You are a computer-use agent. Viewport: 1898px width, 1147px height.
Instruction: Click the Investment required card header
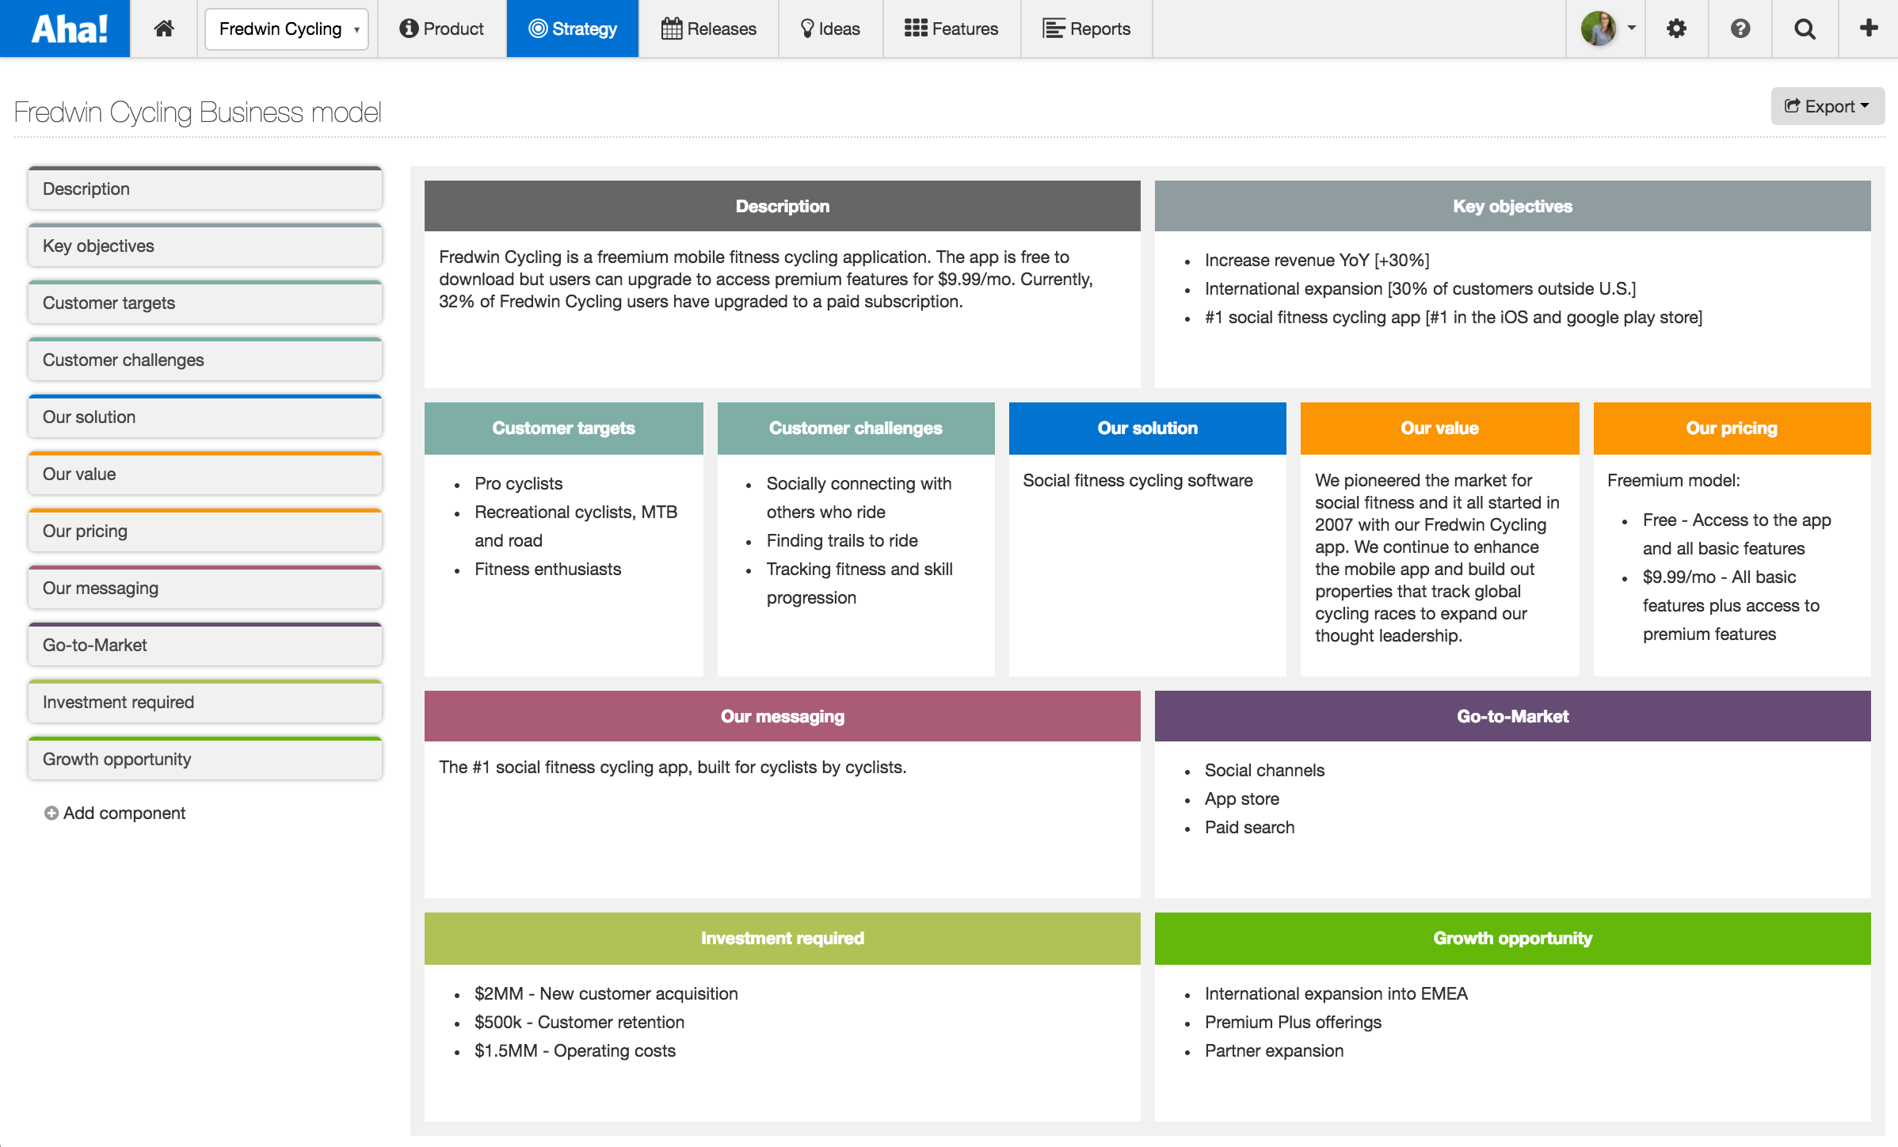(783, 938)
